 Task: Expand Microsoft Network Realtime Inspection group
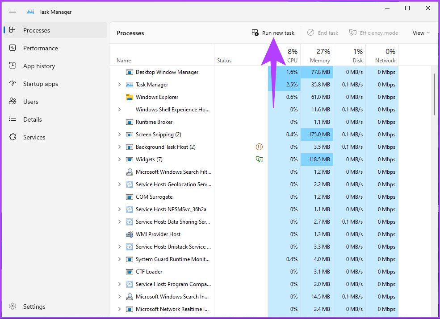[120, 309]
